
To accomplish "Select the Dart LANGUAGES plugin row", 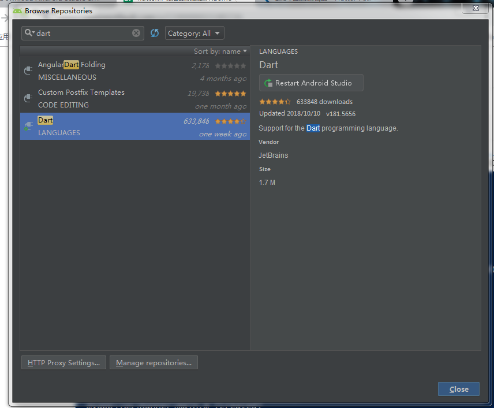I will tap(135, 126).
